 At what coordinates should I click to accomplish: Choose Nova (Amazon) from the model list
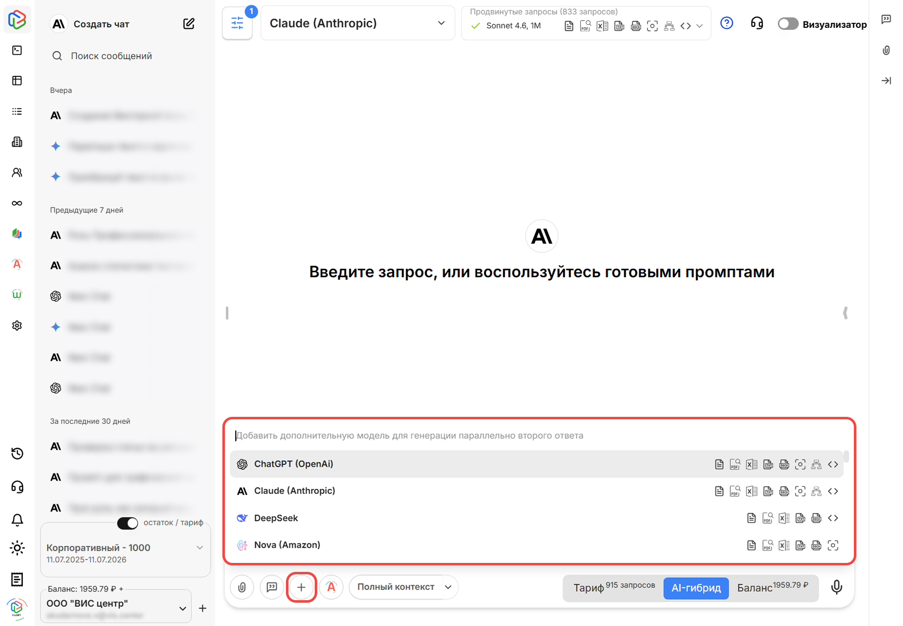[287, 545]
